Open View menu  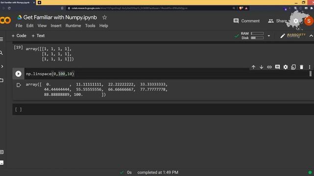(x=42, y=26)
